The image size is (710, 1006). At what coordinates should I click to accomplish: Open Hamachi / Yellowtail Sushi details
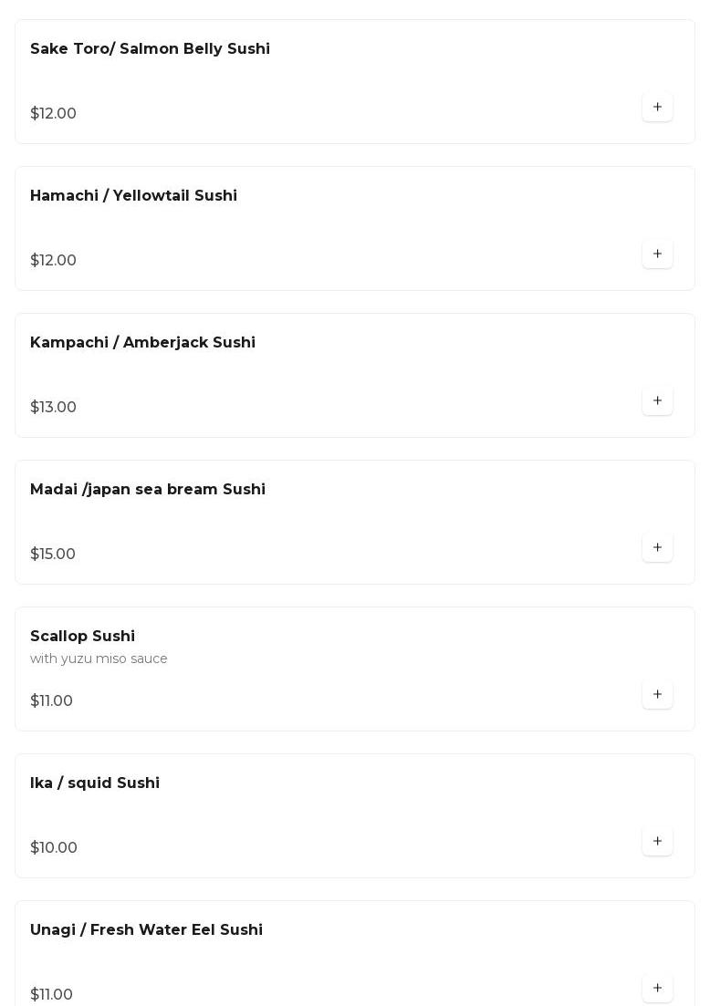pos(133,196)
